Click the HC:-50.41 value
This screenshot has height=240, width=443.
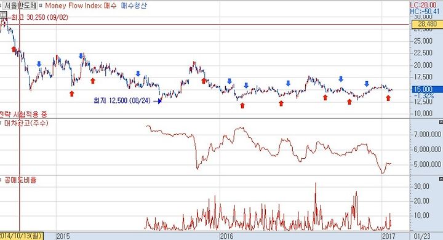pyautogui.click(x=425, y=11)
